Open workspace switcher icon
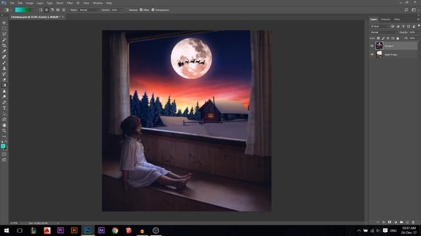 (x=414, y=10)
